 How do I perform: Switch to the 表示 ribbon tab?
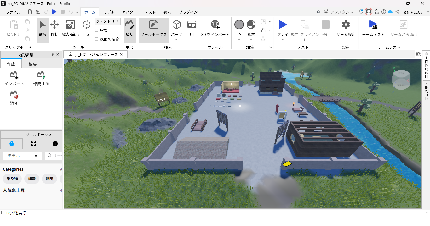[x=167, y=12]
